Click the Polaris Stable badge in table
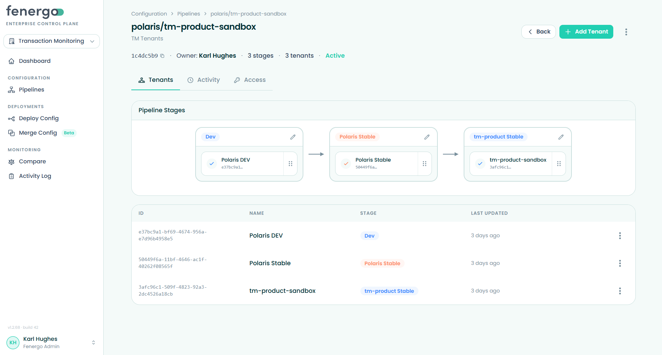 point(382,263)
